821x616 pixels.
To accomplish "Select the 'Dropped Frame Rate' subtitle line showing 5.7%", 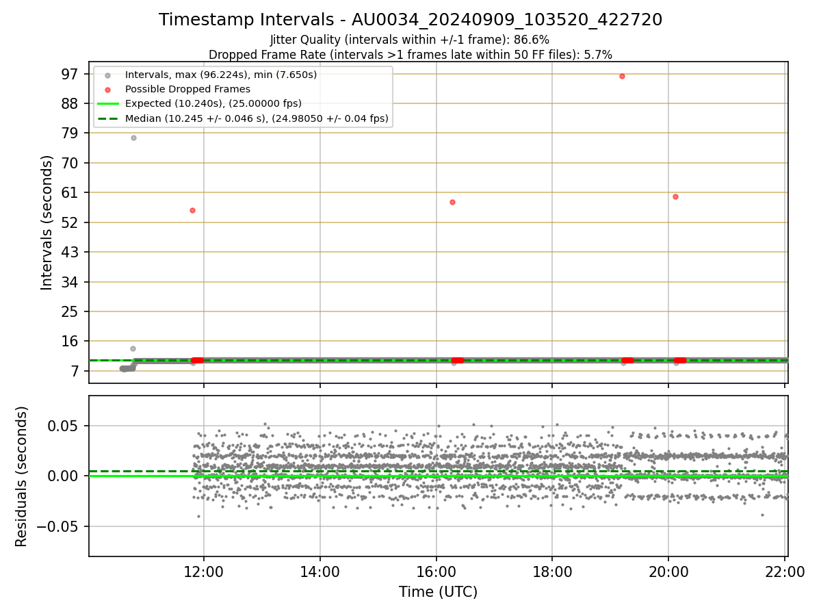I will point(410,54).
